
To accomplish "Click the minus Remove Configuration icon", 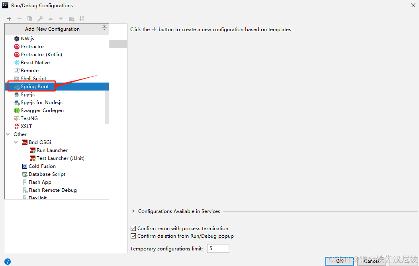I will 19,19.
